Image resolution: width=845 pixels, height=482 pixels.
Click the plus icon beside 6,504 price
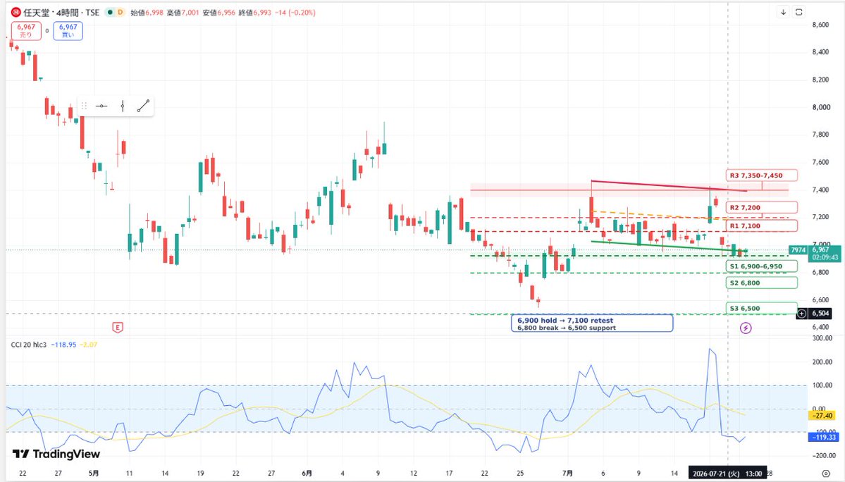pos(801,313)
